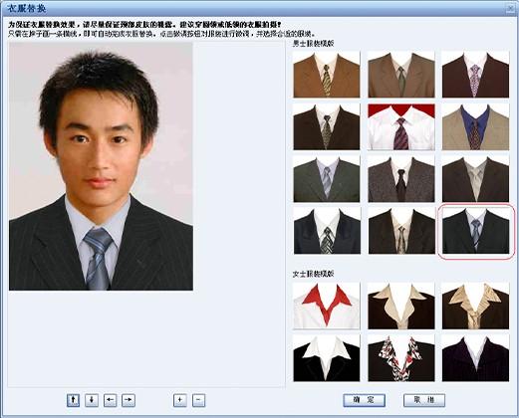
Task: Select white shirt with red background template
Action: coord(401,126)
